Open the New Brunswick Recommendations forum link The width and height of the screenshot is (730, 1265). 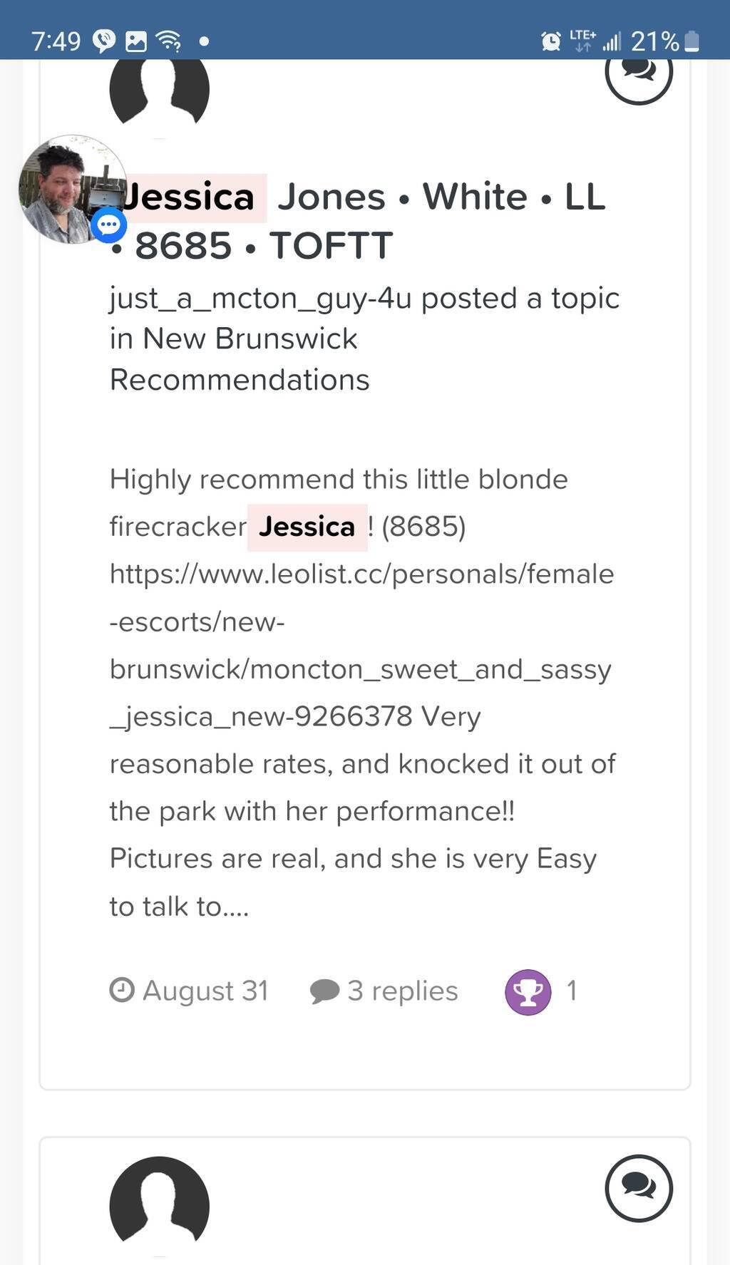point(240,359)
